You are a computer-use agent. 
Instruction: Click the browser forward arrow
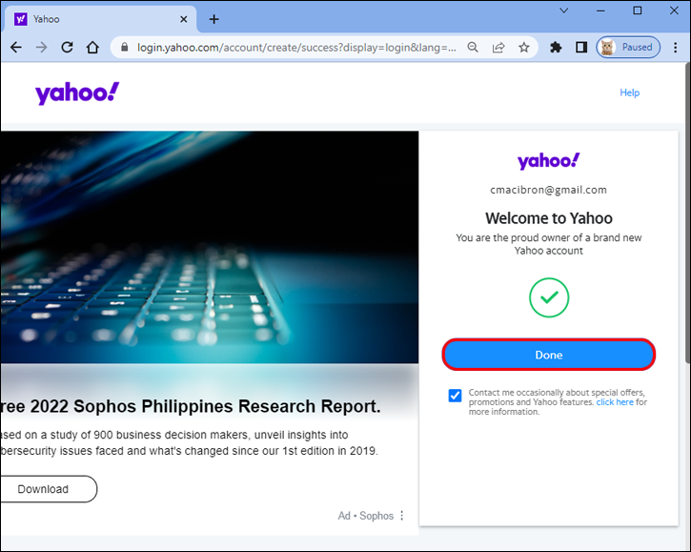pyautogui.click(x=41, y=47)
